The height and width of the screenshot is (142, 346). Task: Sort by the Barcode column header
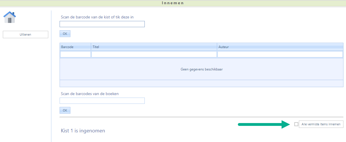pyautogui.click(x=75, y=47)
